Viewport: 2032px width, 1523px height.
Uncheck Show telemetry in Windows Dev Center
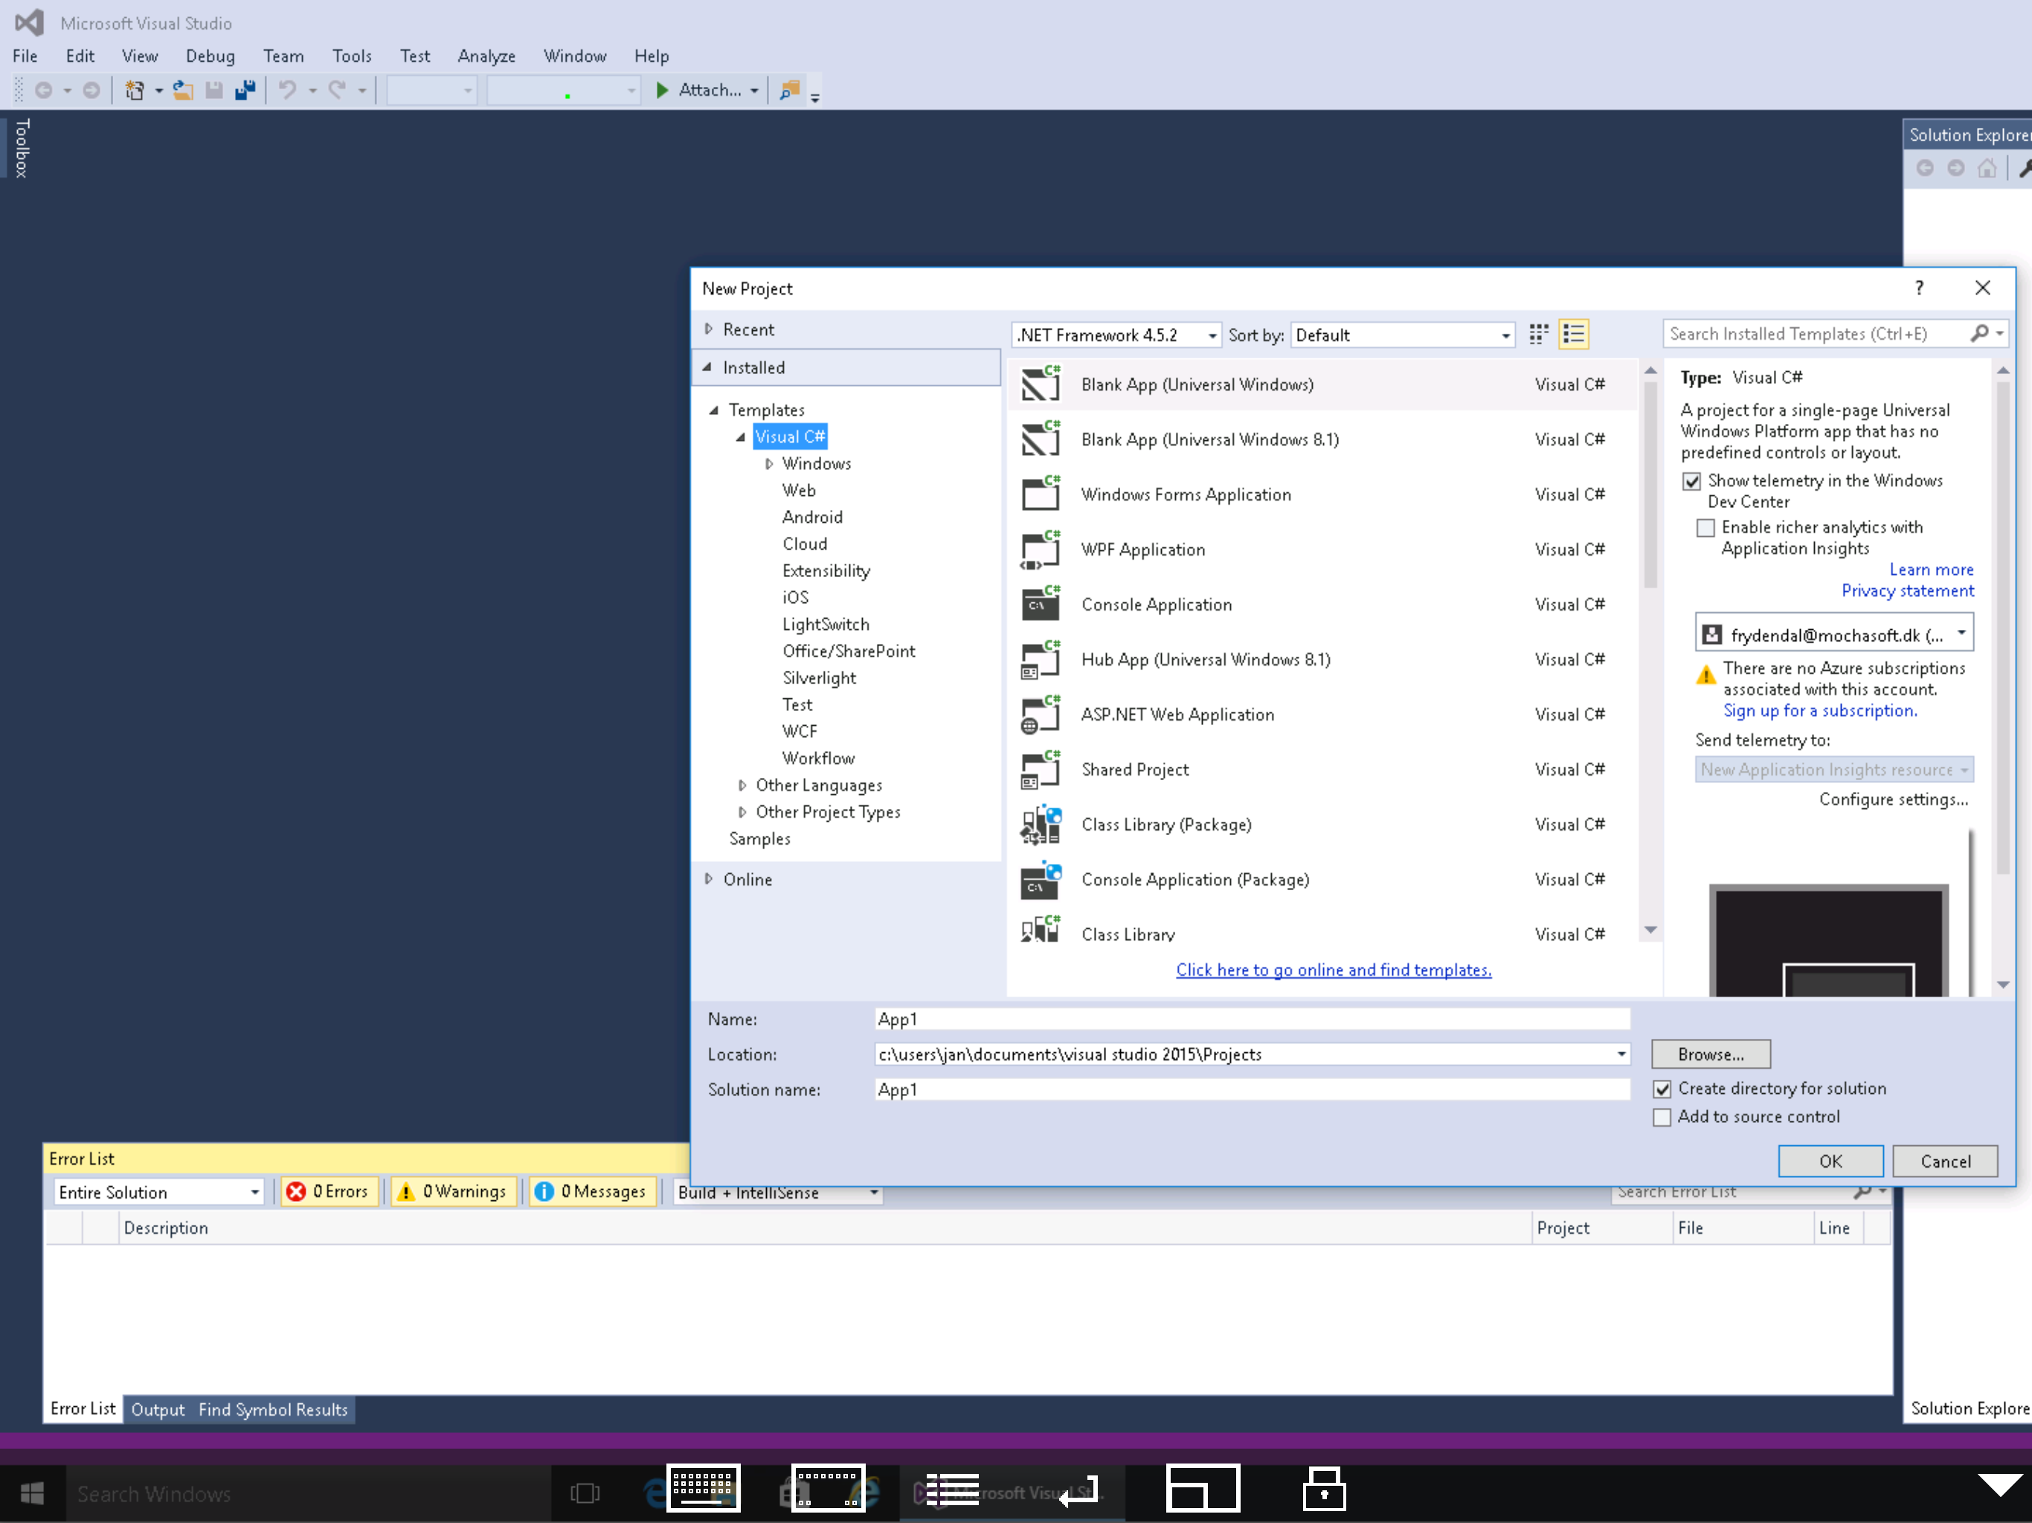[x=1691, y=481]
